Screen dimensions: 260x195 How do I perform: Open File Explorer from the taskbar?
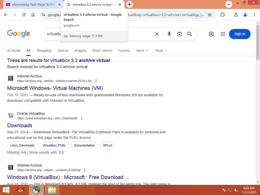click(52, 190)
